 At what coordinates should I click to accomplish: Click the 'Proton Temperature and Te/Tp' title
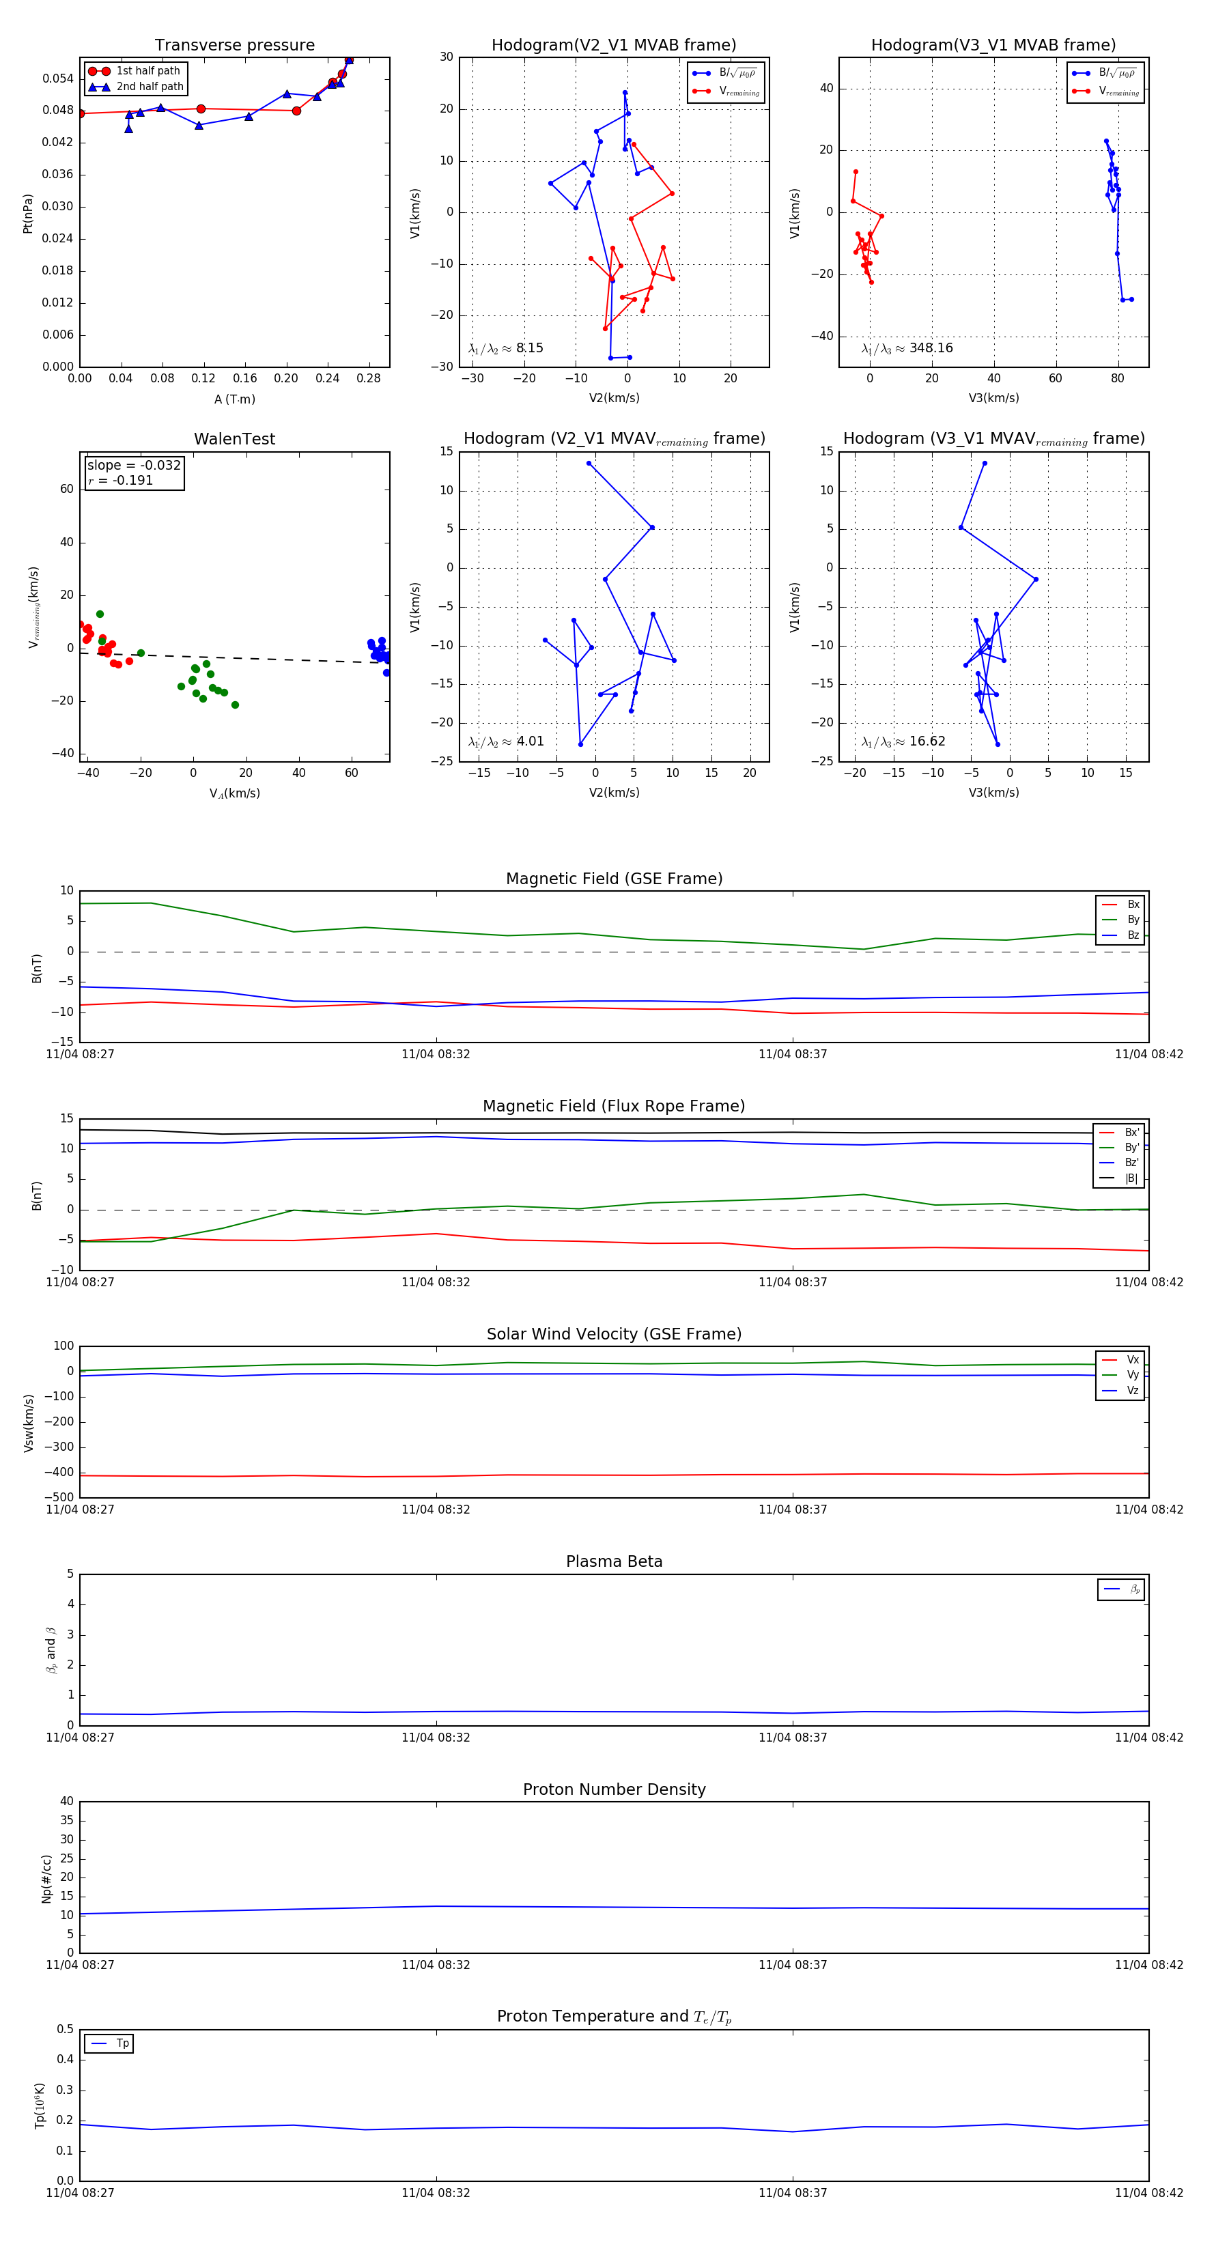coord(614,2016)
